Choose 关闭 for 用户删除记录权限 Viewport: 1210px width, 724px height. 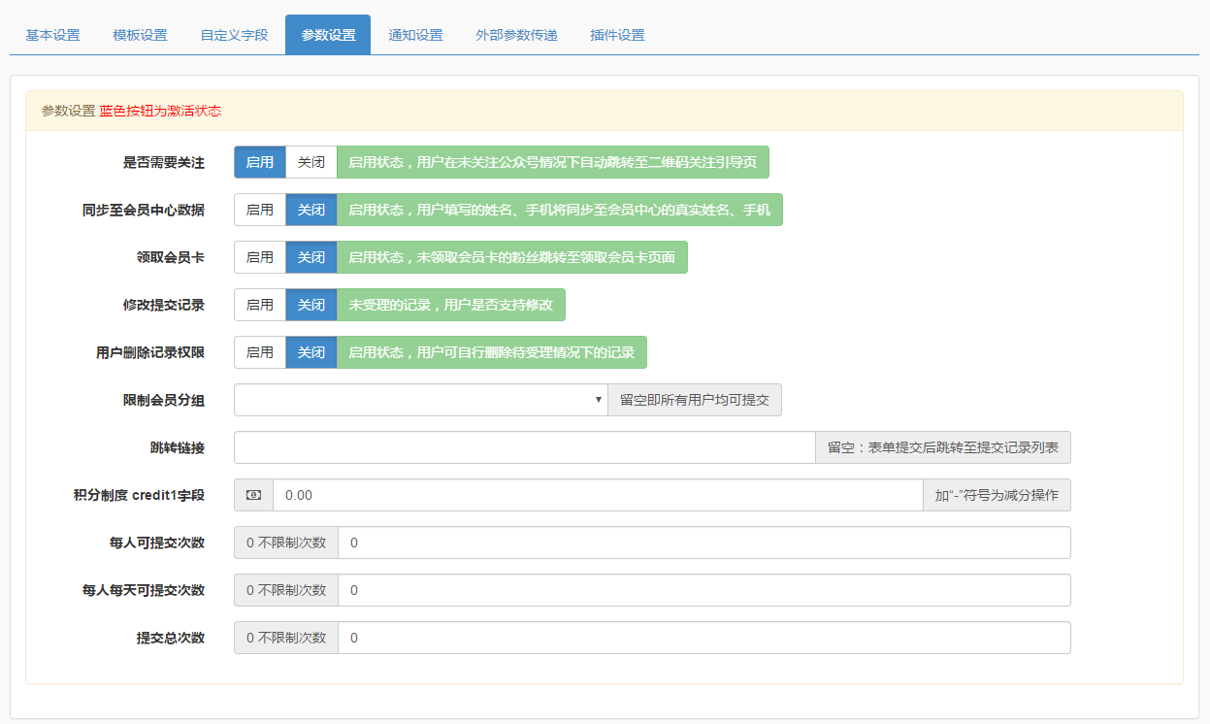tap(311, 352)
